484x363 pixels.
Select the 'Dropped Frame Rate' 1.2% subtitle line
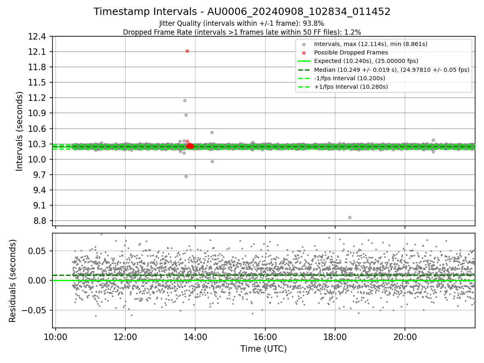[242, 32]
